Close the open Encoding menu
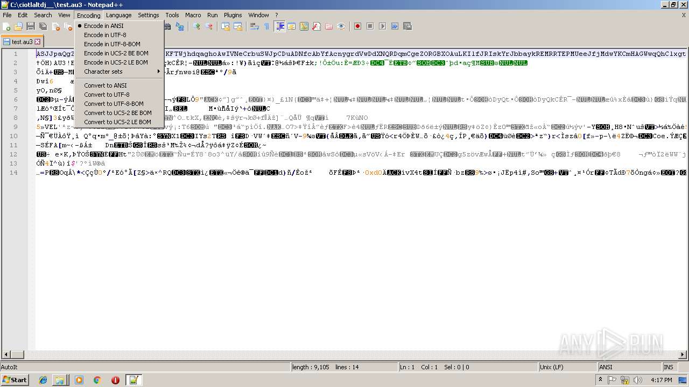Viewport: 689px width, 387px height. point(88,15)
